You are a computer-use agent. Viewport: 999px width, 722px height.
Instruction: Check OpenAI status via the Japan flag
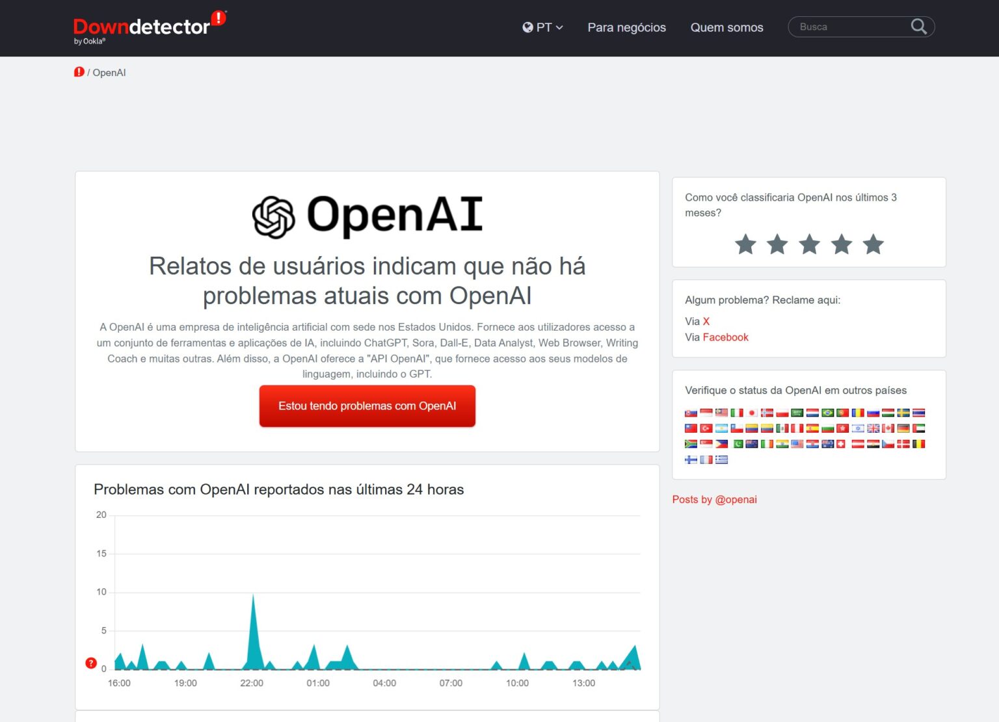click(x=752, y=413)
